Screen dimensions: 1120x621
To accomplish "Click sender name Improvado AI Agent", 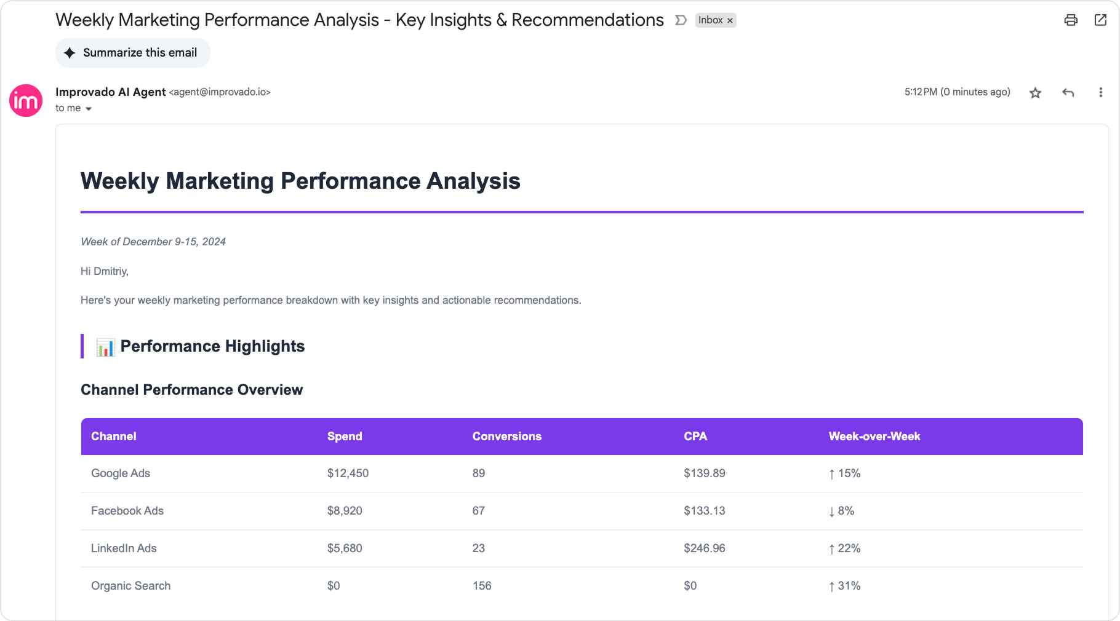I will (x=110, y=92).
